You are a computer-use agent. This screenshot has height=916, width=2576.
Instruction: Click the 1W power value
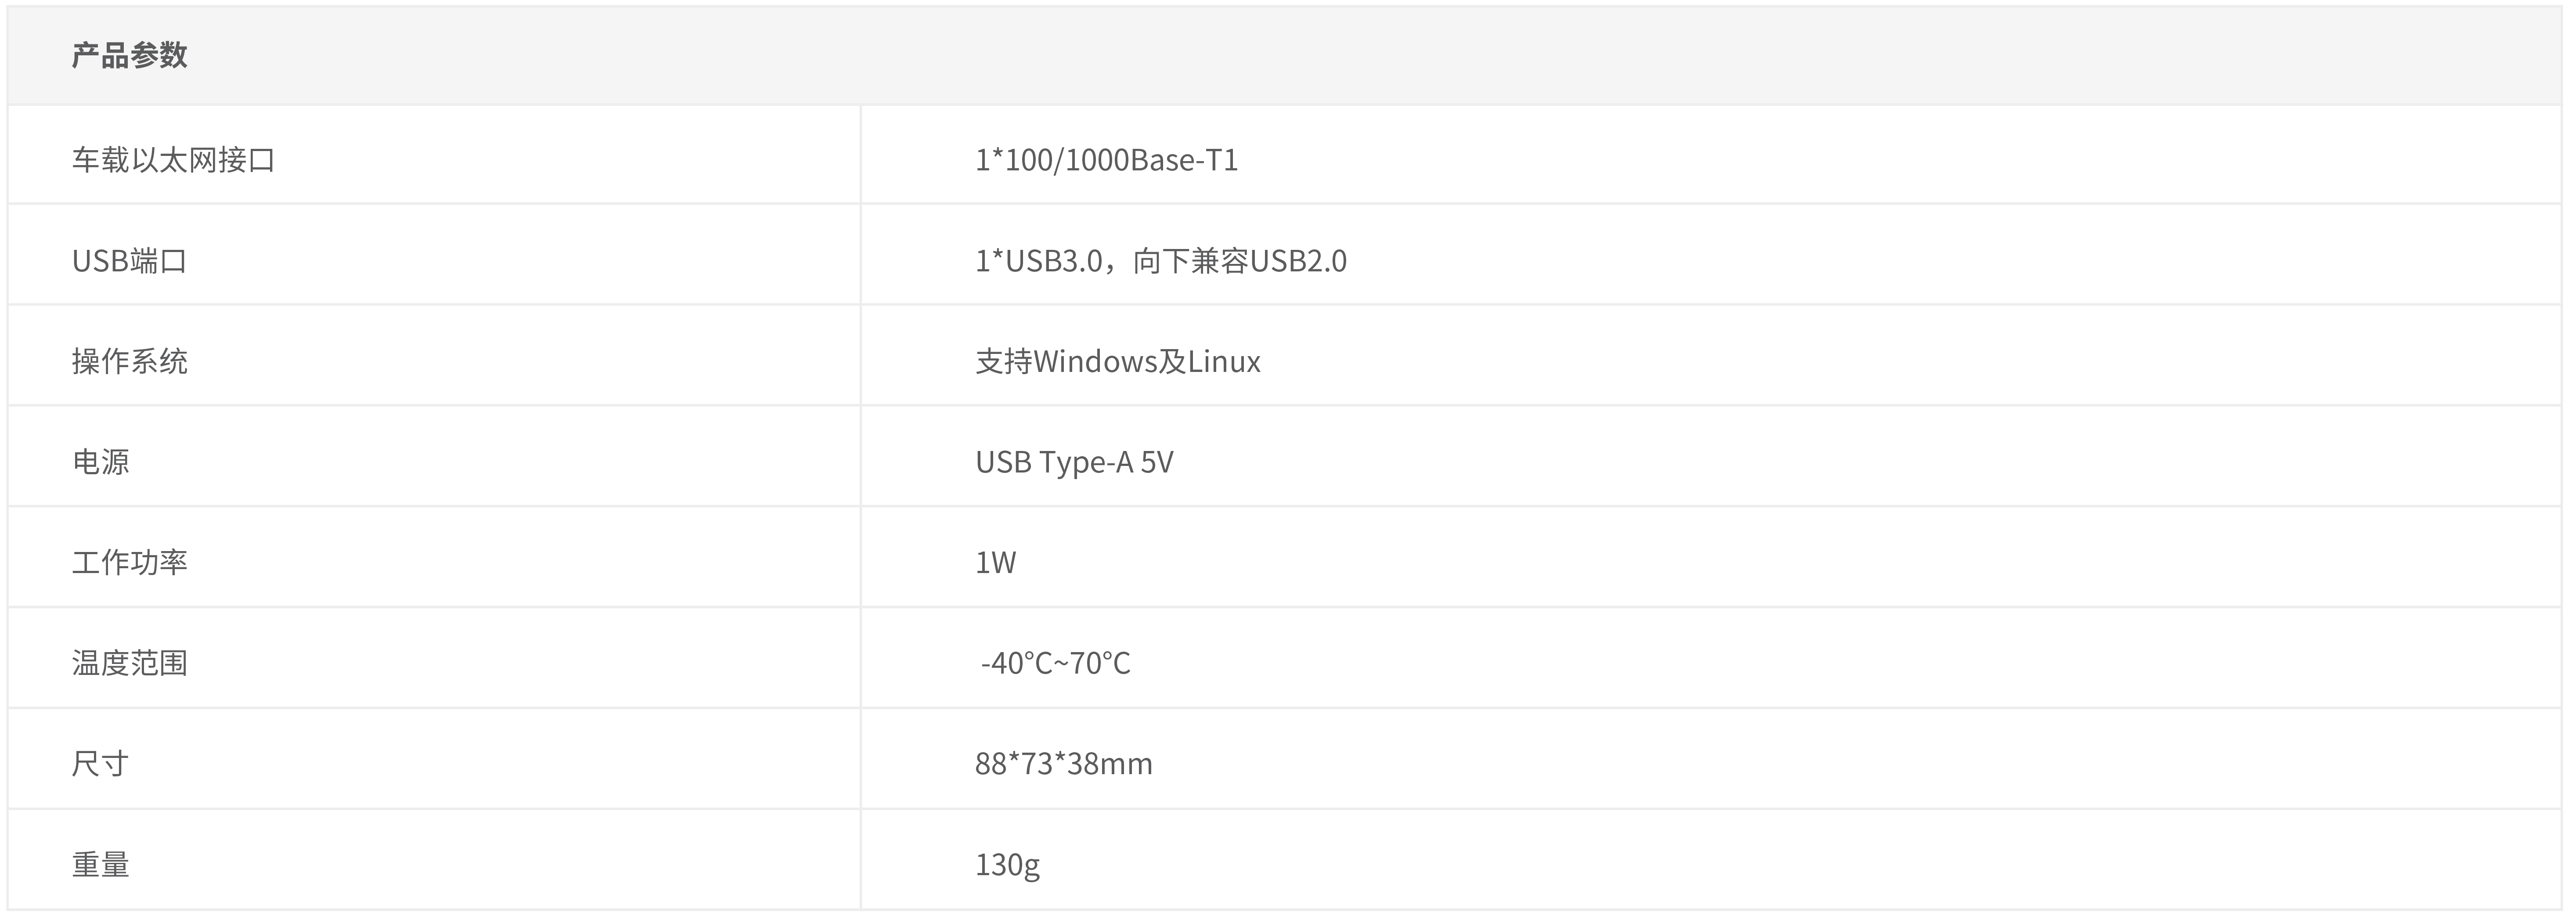tap(995, 562)
